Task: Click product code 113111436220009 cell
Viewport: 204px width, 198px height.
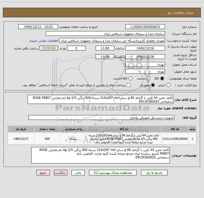Action: [175, 139]
